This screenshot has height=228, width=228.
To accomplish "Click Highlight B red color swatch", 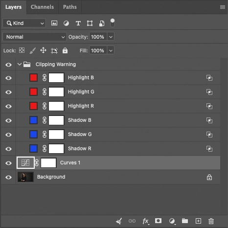I will coord(33,78).
